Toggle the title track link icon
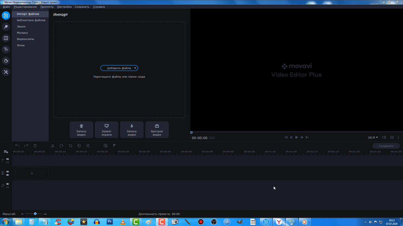This screenshot has height=226, width=403. pos(7,162)
